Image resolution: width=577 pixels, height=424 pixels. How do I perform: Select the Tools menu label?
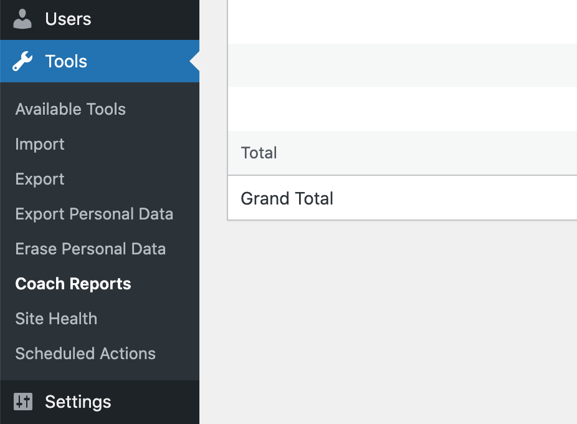pos(66,61)
